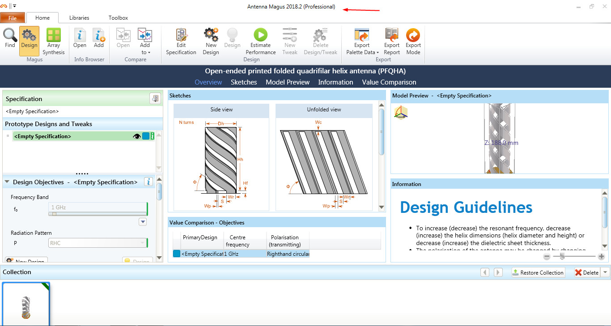Zoom out information text with minus button

pyautogui.click(x=547, y=257)
